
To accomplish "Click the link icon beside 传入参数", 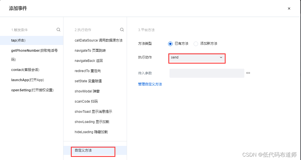I will click(x=248, y=73).
